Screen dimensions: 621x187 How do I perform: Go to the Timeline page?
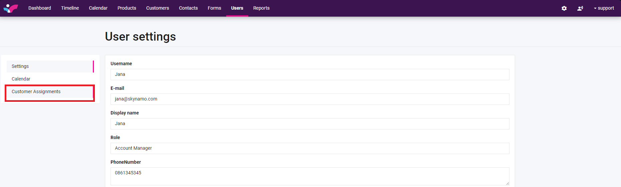(70, 8)
